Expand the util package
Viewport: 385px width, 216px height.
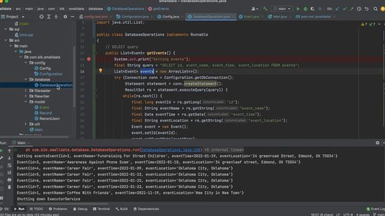coord(26,124)
